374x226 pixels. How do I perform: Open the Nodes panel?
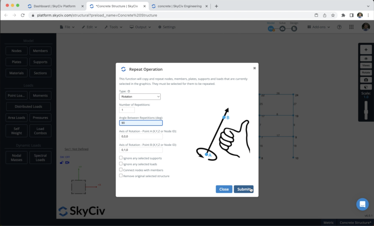16,51
